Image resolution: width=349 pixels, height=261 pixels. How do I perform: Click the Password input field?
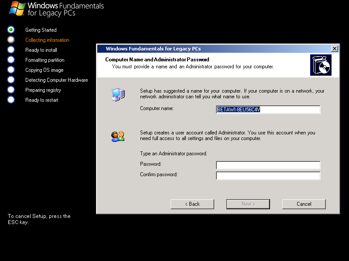[268, 165]
